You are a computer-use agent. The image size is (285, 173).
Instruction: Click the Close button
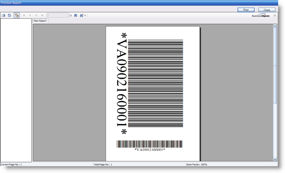(267, 10)
